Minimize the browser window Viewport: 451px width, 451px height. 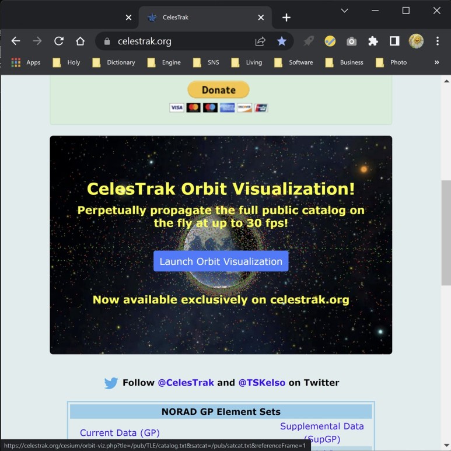click(375, 11)
